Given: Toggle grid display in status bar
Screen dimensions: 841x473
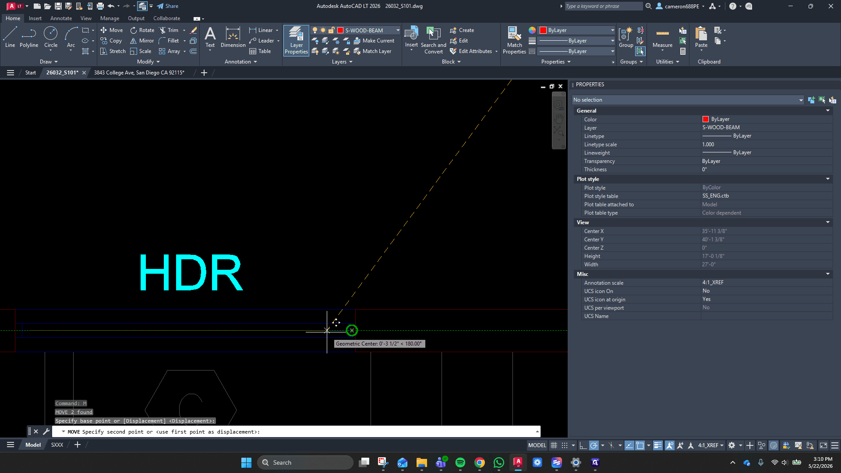Looking at the screenshot, I should click(554, 445).
